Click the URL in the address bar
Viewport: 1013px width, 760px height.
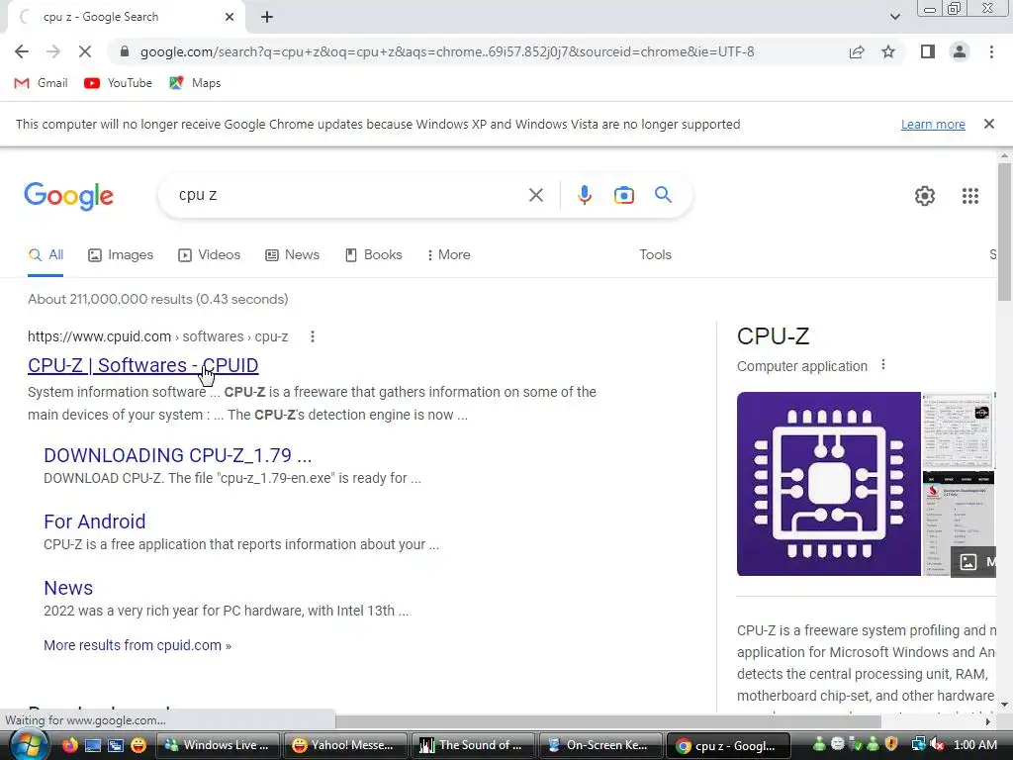(x=447, y=51)
